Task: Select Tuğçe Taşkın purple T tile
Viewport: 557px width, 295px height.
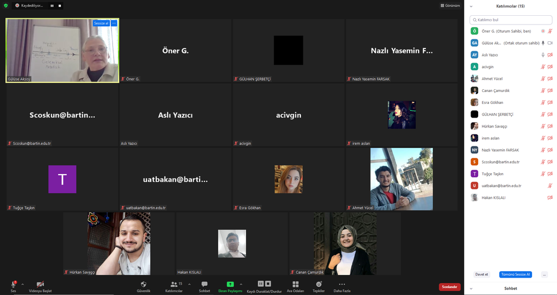Action: [x=62, y=179]
